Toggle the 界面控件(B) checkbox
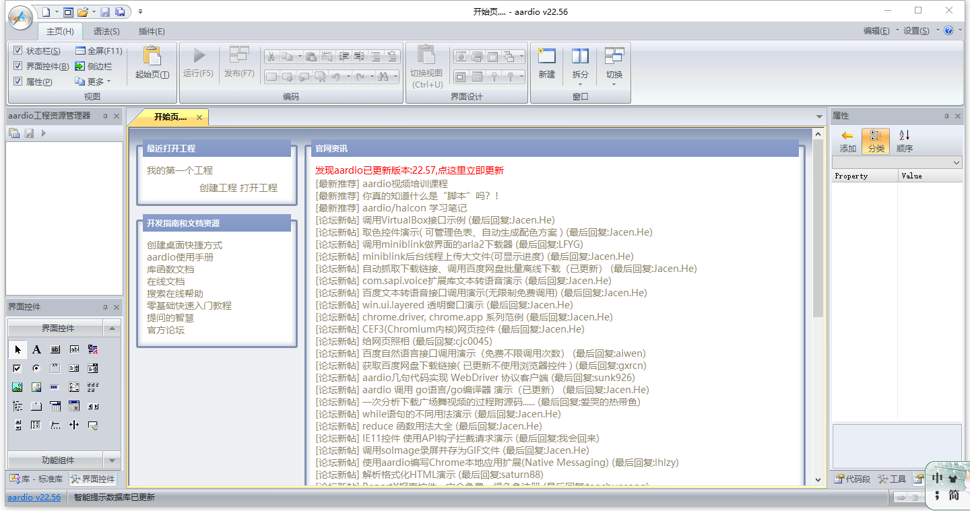This screenshot has height=511, width=970. click(18, 66)
